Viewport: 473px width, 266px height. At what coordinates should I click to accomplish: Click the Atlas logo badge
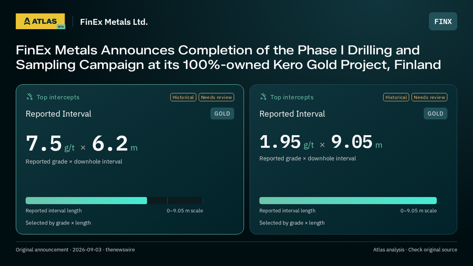click(40, 21)
